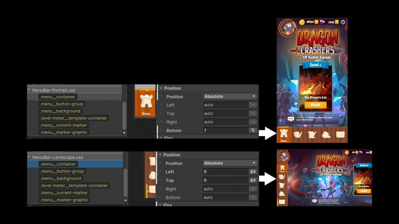The width and height of the screenshot is (399, 224).
Task: Open chat bubble icon in landscape preview
Action: pos(315,201)
